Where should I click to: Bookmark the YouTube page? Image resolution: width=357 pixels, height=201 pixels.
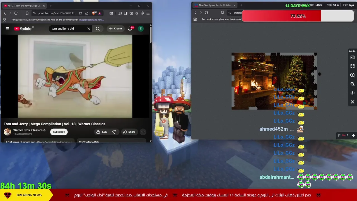[x=27, y=13]
